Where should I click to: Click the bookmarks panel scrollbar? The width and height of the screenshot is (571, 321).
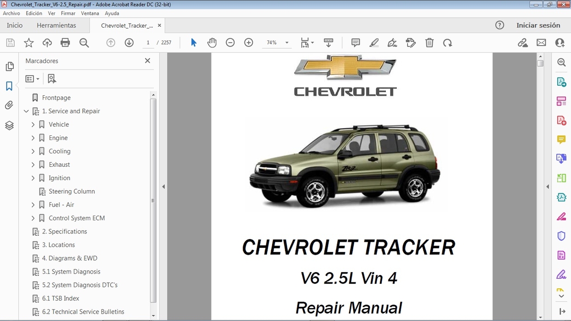153,200
